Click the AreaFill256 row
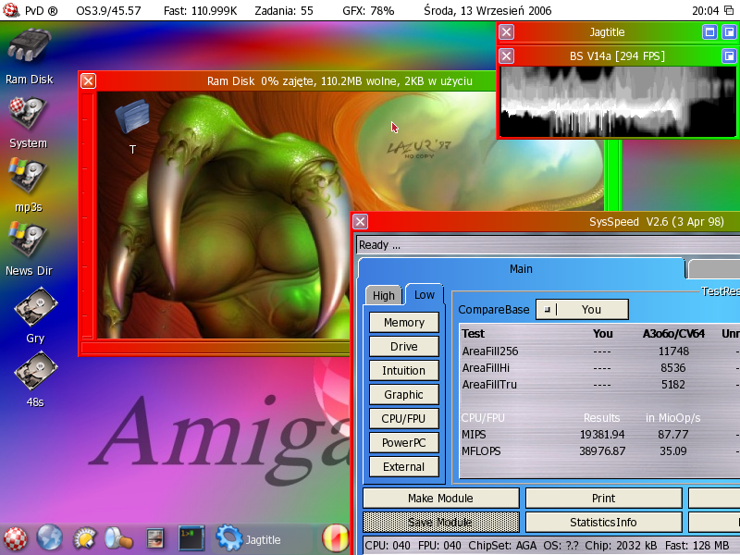Viewport: 740px width, 555px height. [x=600, y=351]
